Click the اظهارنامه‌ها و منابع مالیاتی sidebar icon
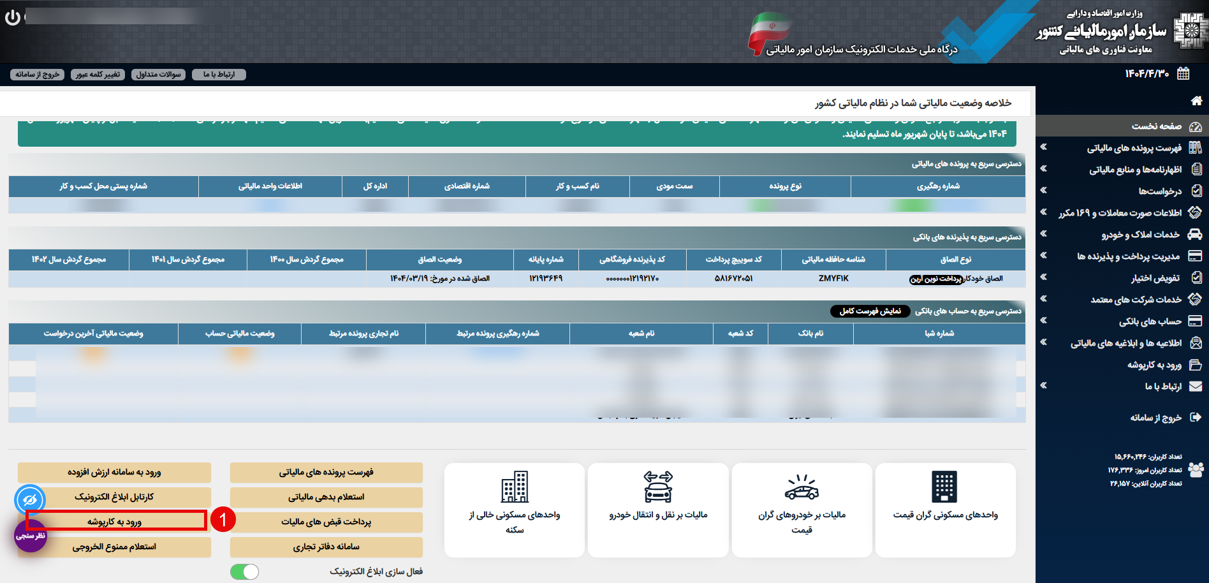 click(1196, 170)
